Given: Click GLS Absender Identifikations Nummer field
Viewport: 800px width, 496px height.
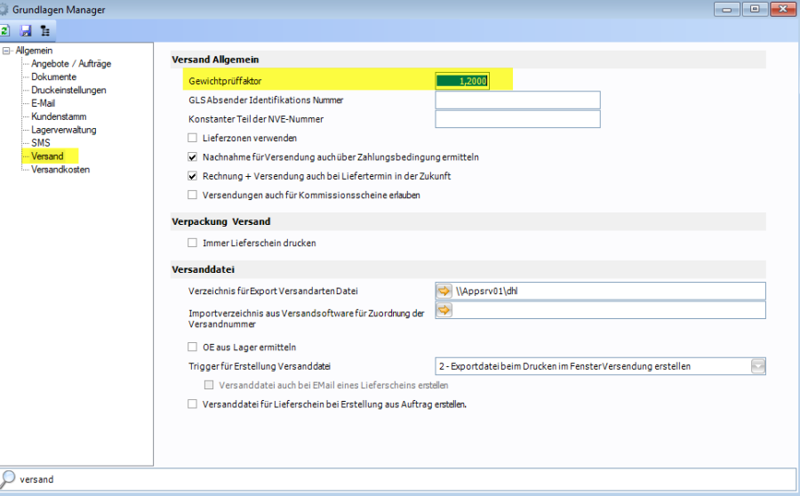Looking at the screenshot, I should tap(517, 100).
